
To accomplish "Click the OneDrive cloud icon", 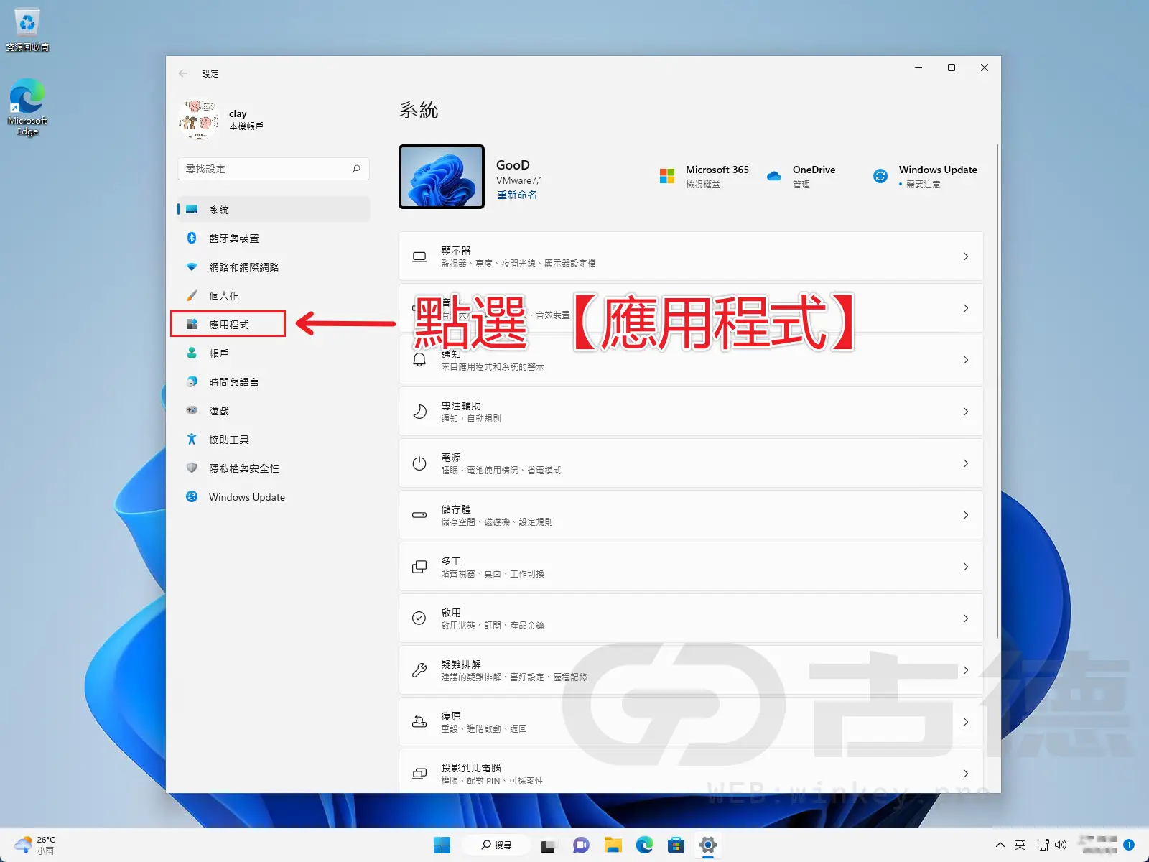I will (x=773, y=176).
